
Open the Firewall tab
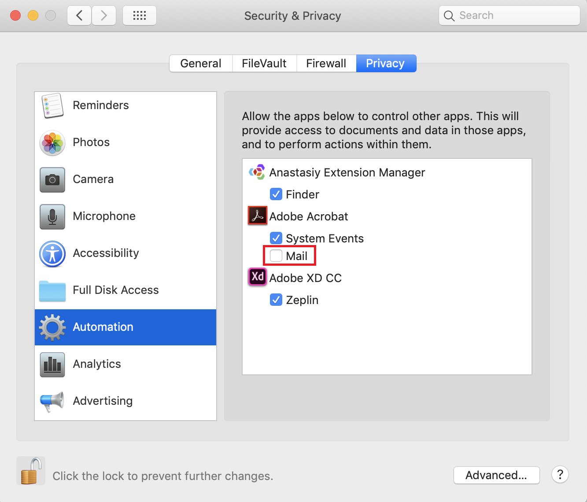(326, 63)
